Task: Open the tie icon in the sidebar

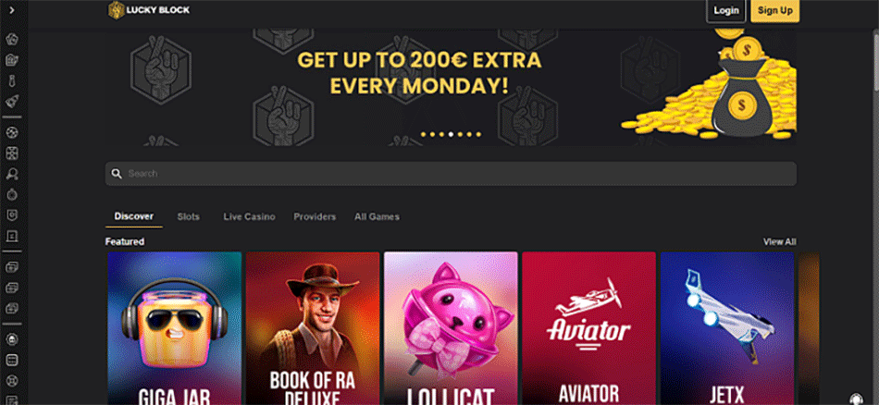Action: click(x=12, y=81)
